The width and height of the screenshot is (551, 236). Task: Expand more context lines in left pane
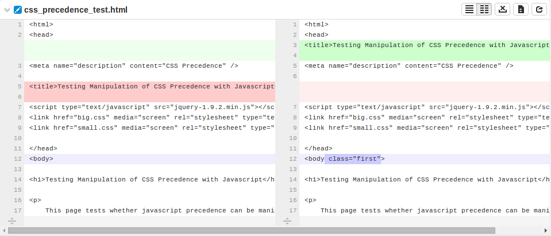coord(11,221)
